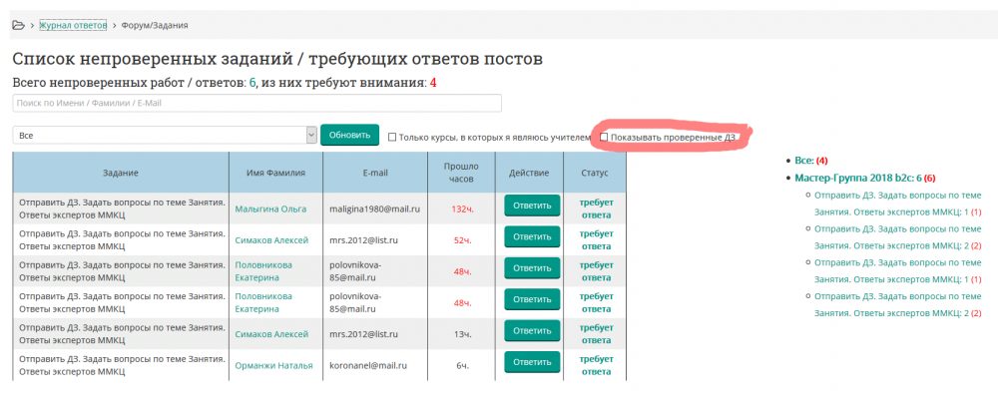The width and height of the screenshot is (998, 415).
Task: Select the Форум/Задания breadcrumb item
Action: (x=155, y=24)
